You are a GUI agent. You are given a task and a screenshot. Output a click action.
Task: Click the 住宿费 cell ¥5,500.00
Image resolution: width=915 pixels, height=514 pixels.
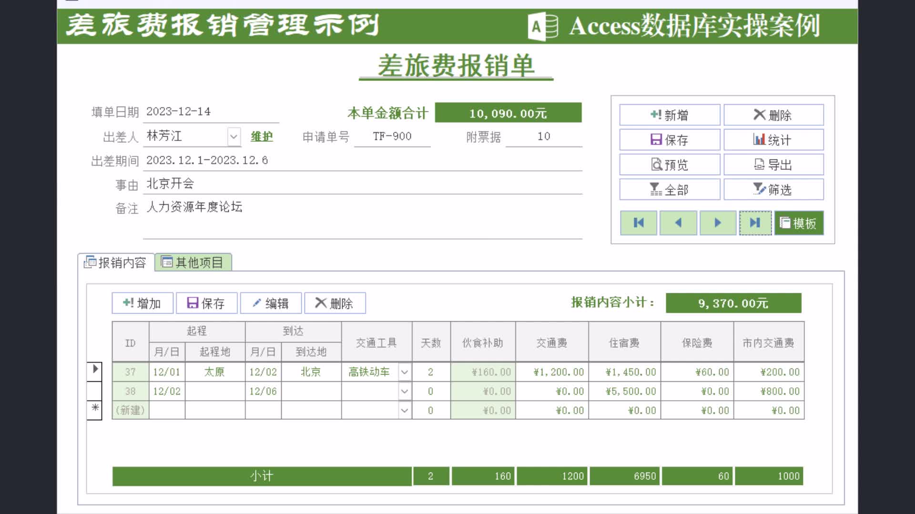coord(624,391)
